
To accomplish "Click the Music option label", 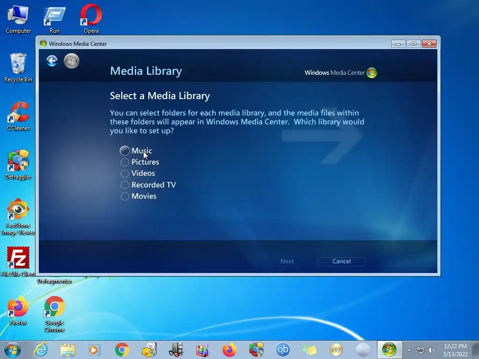I will 142,151.
